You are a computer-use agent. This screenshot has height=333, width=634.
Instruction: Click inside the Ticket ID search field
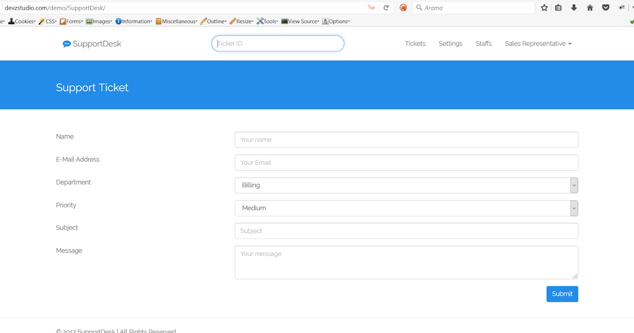(277, 43)
